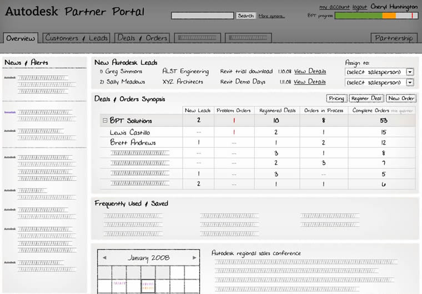Open the Overview tab
This screenshot has height=294, width=422.
(21, 38)
